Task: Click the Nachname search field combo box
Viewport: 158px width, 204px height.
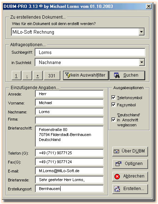Action: (x=90, y=62)
